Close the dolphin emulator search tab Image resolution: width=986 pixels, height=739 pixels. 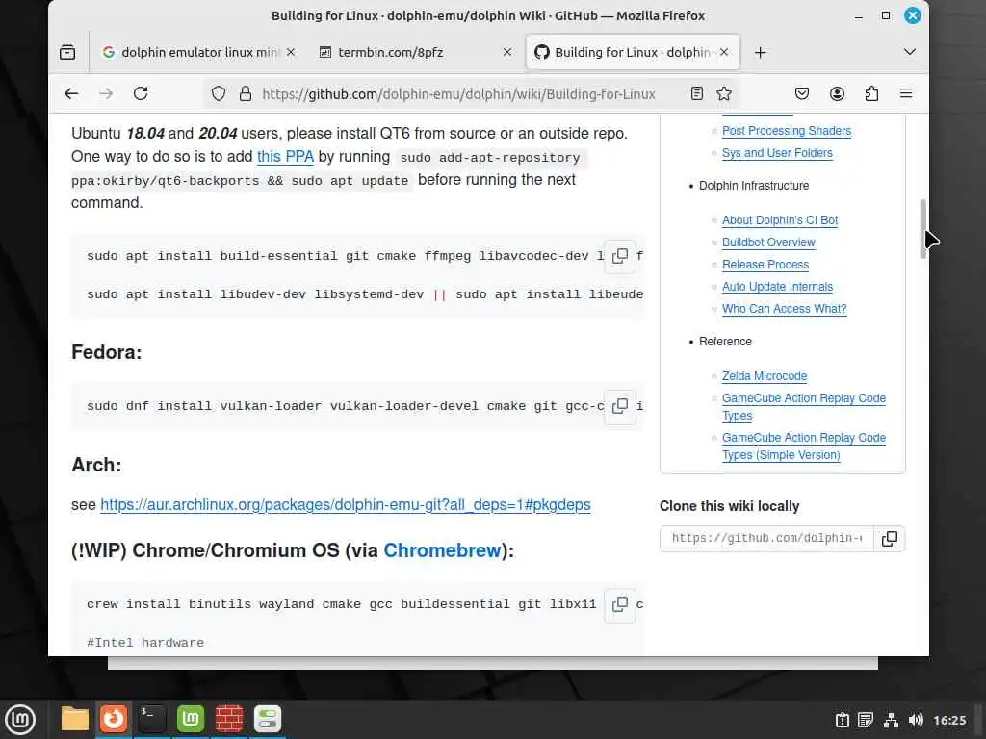tap(291, 52)
